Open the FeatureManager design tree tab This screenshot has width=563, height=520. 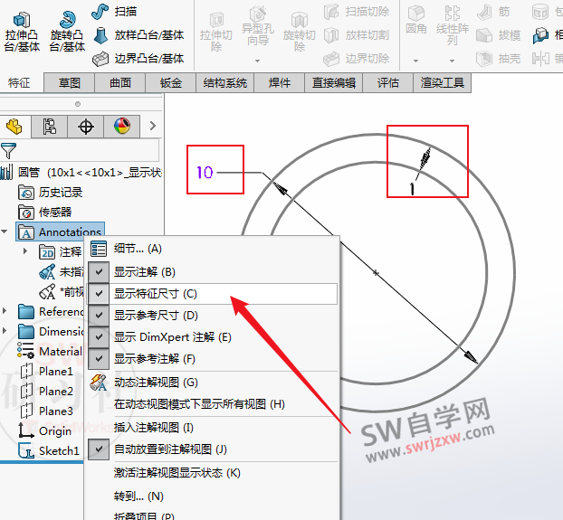(x=14, y=127)
